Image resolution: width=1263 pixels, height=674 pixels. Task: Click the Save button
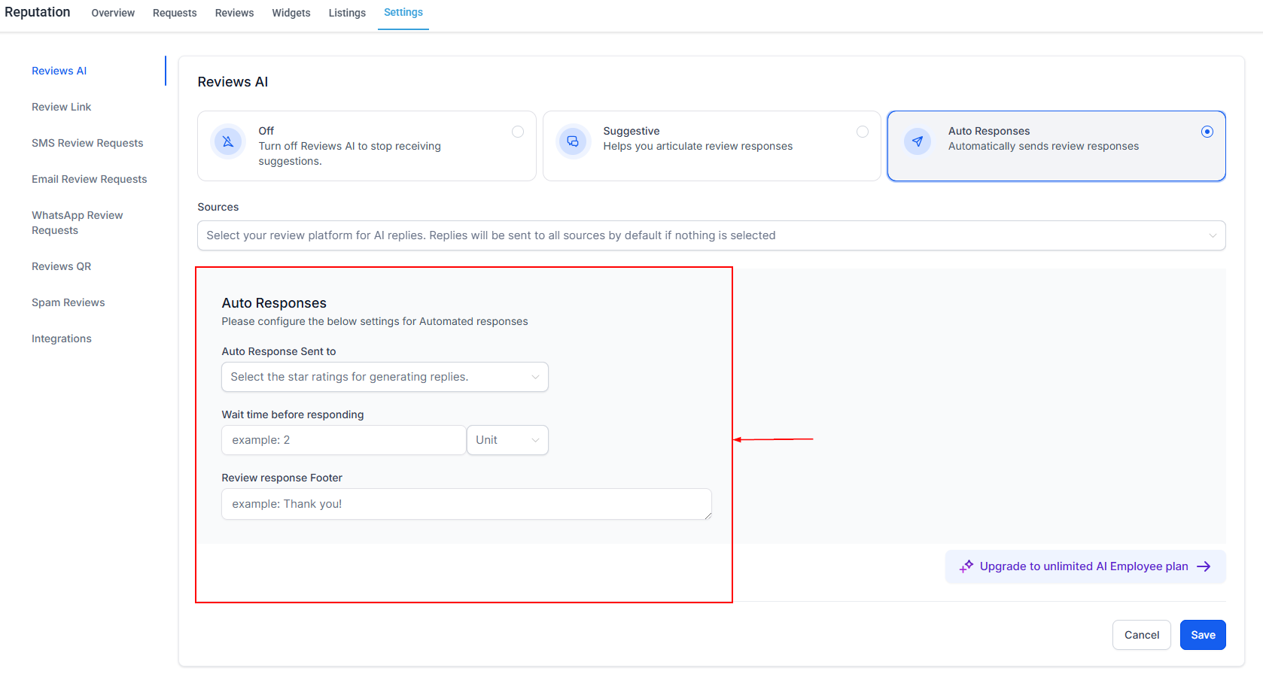click(1203, 635)
